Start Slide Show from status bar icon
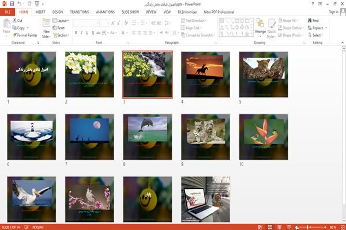This screenshot has width=346, height=230. pos(289,227)
